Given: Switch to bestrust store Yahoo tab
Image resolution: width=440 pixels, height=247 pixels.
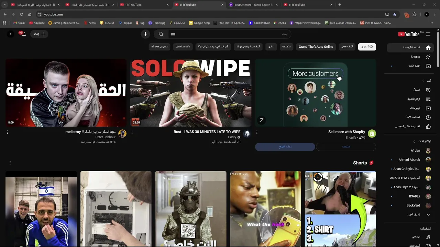Looking at the screenshot, I should (253, 5).
